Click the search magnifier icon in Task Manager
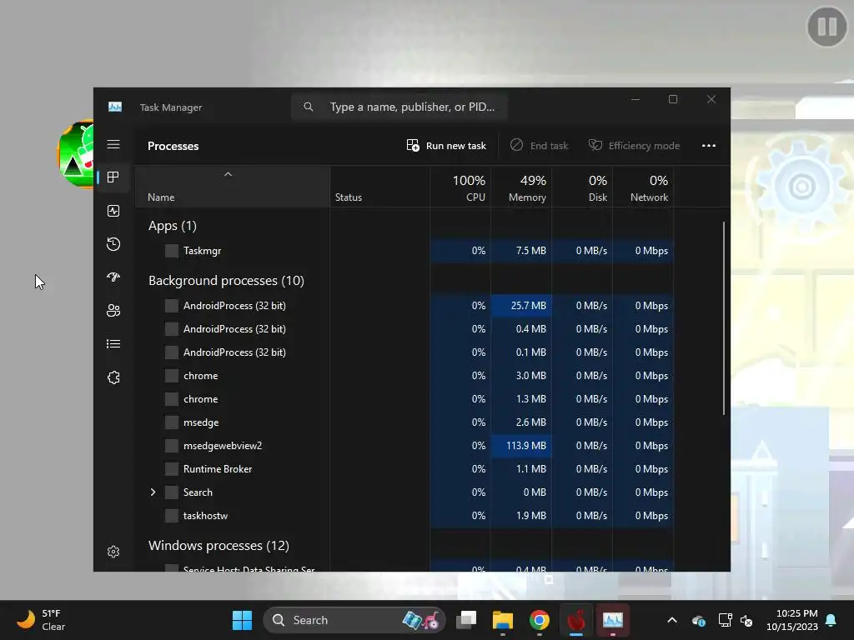Viewport: 854px width, 640px height. click(x=309, y=107)
